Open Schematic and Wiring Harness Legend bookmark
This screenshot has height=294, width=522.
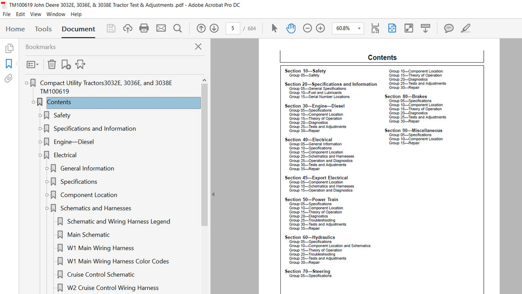(x=118, y=221)
